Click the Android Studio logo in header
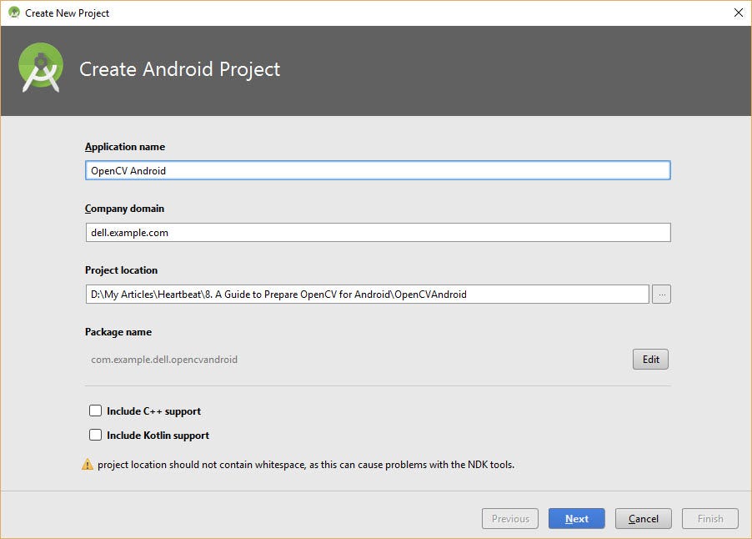This screenshot has width=752, height=539. [41, 68]
